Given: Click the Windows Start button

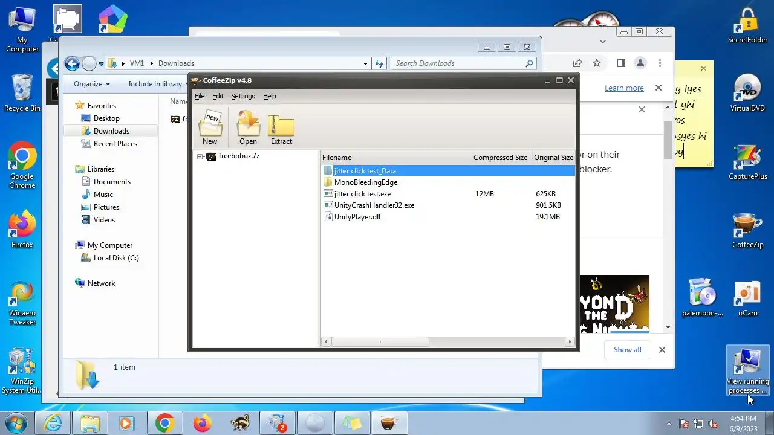Looking at the screenshot, I should pyautogui.click(x=15, y=423).
